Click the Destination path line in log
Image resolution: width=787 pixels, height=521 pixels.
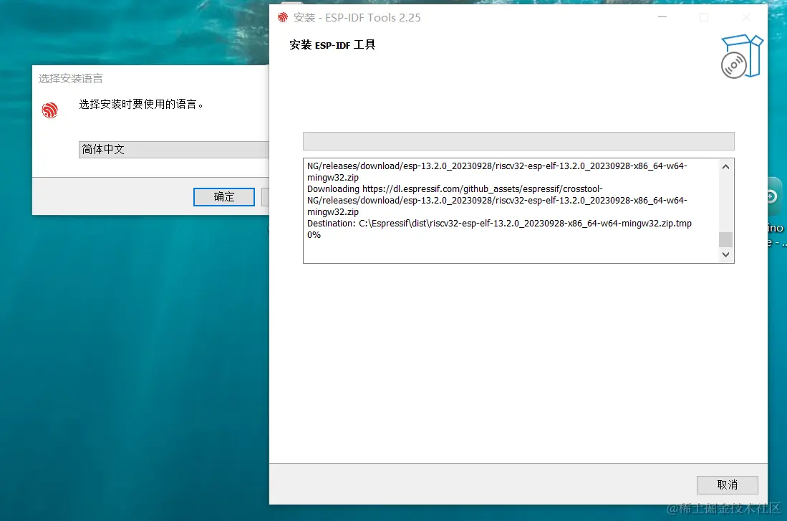(x=499, y=224)
